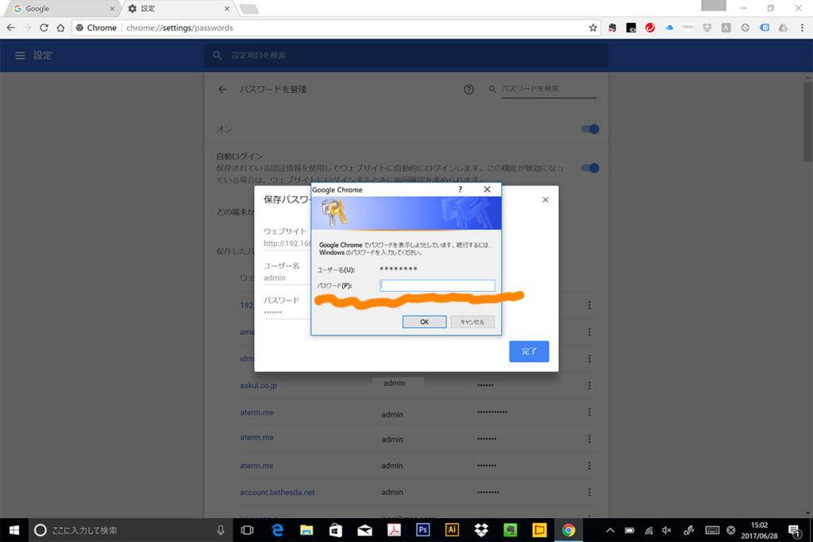813x542 pixels.
Task: Click the fonts extension icon
Action: click(x=688, y=28)
